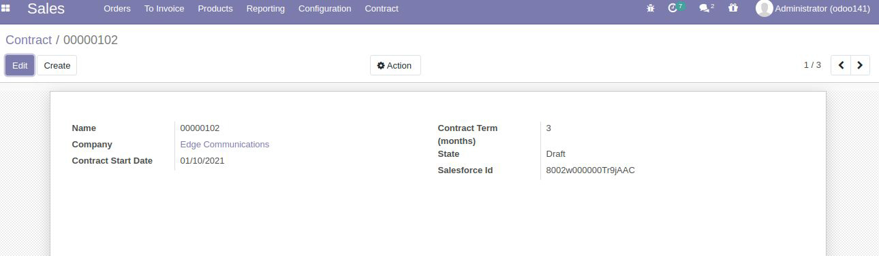The height and width of the screenshot is (256, 879).
Task: Go to the next record arrow
Action: (860, 65)
